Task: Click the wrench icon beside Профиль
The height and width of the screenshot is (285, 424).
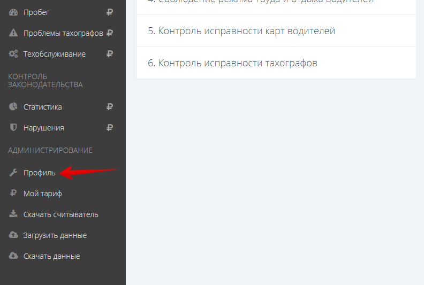Action: tap(13, 172)
